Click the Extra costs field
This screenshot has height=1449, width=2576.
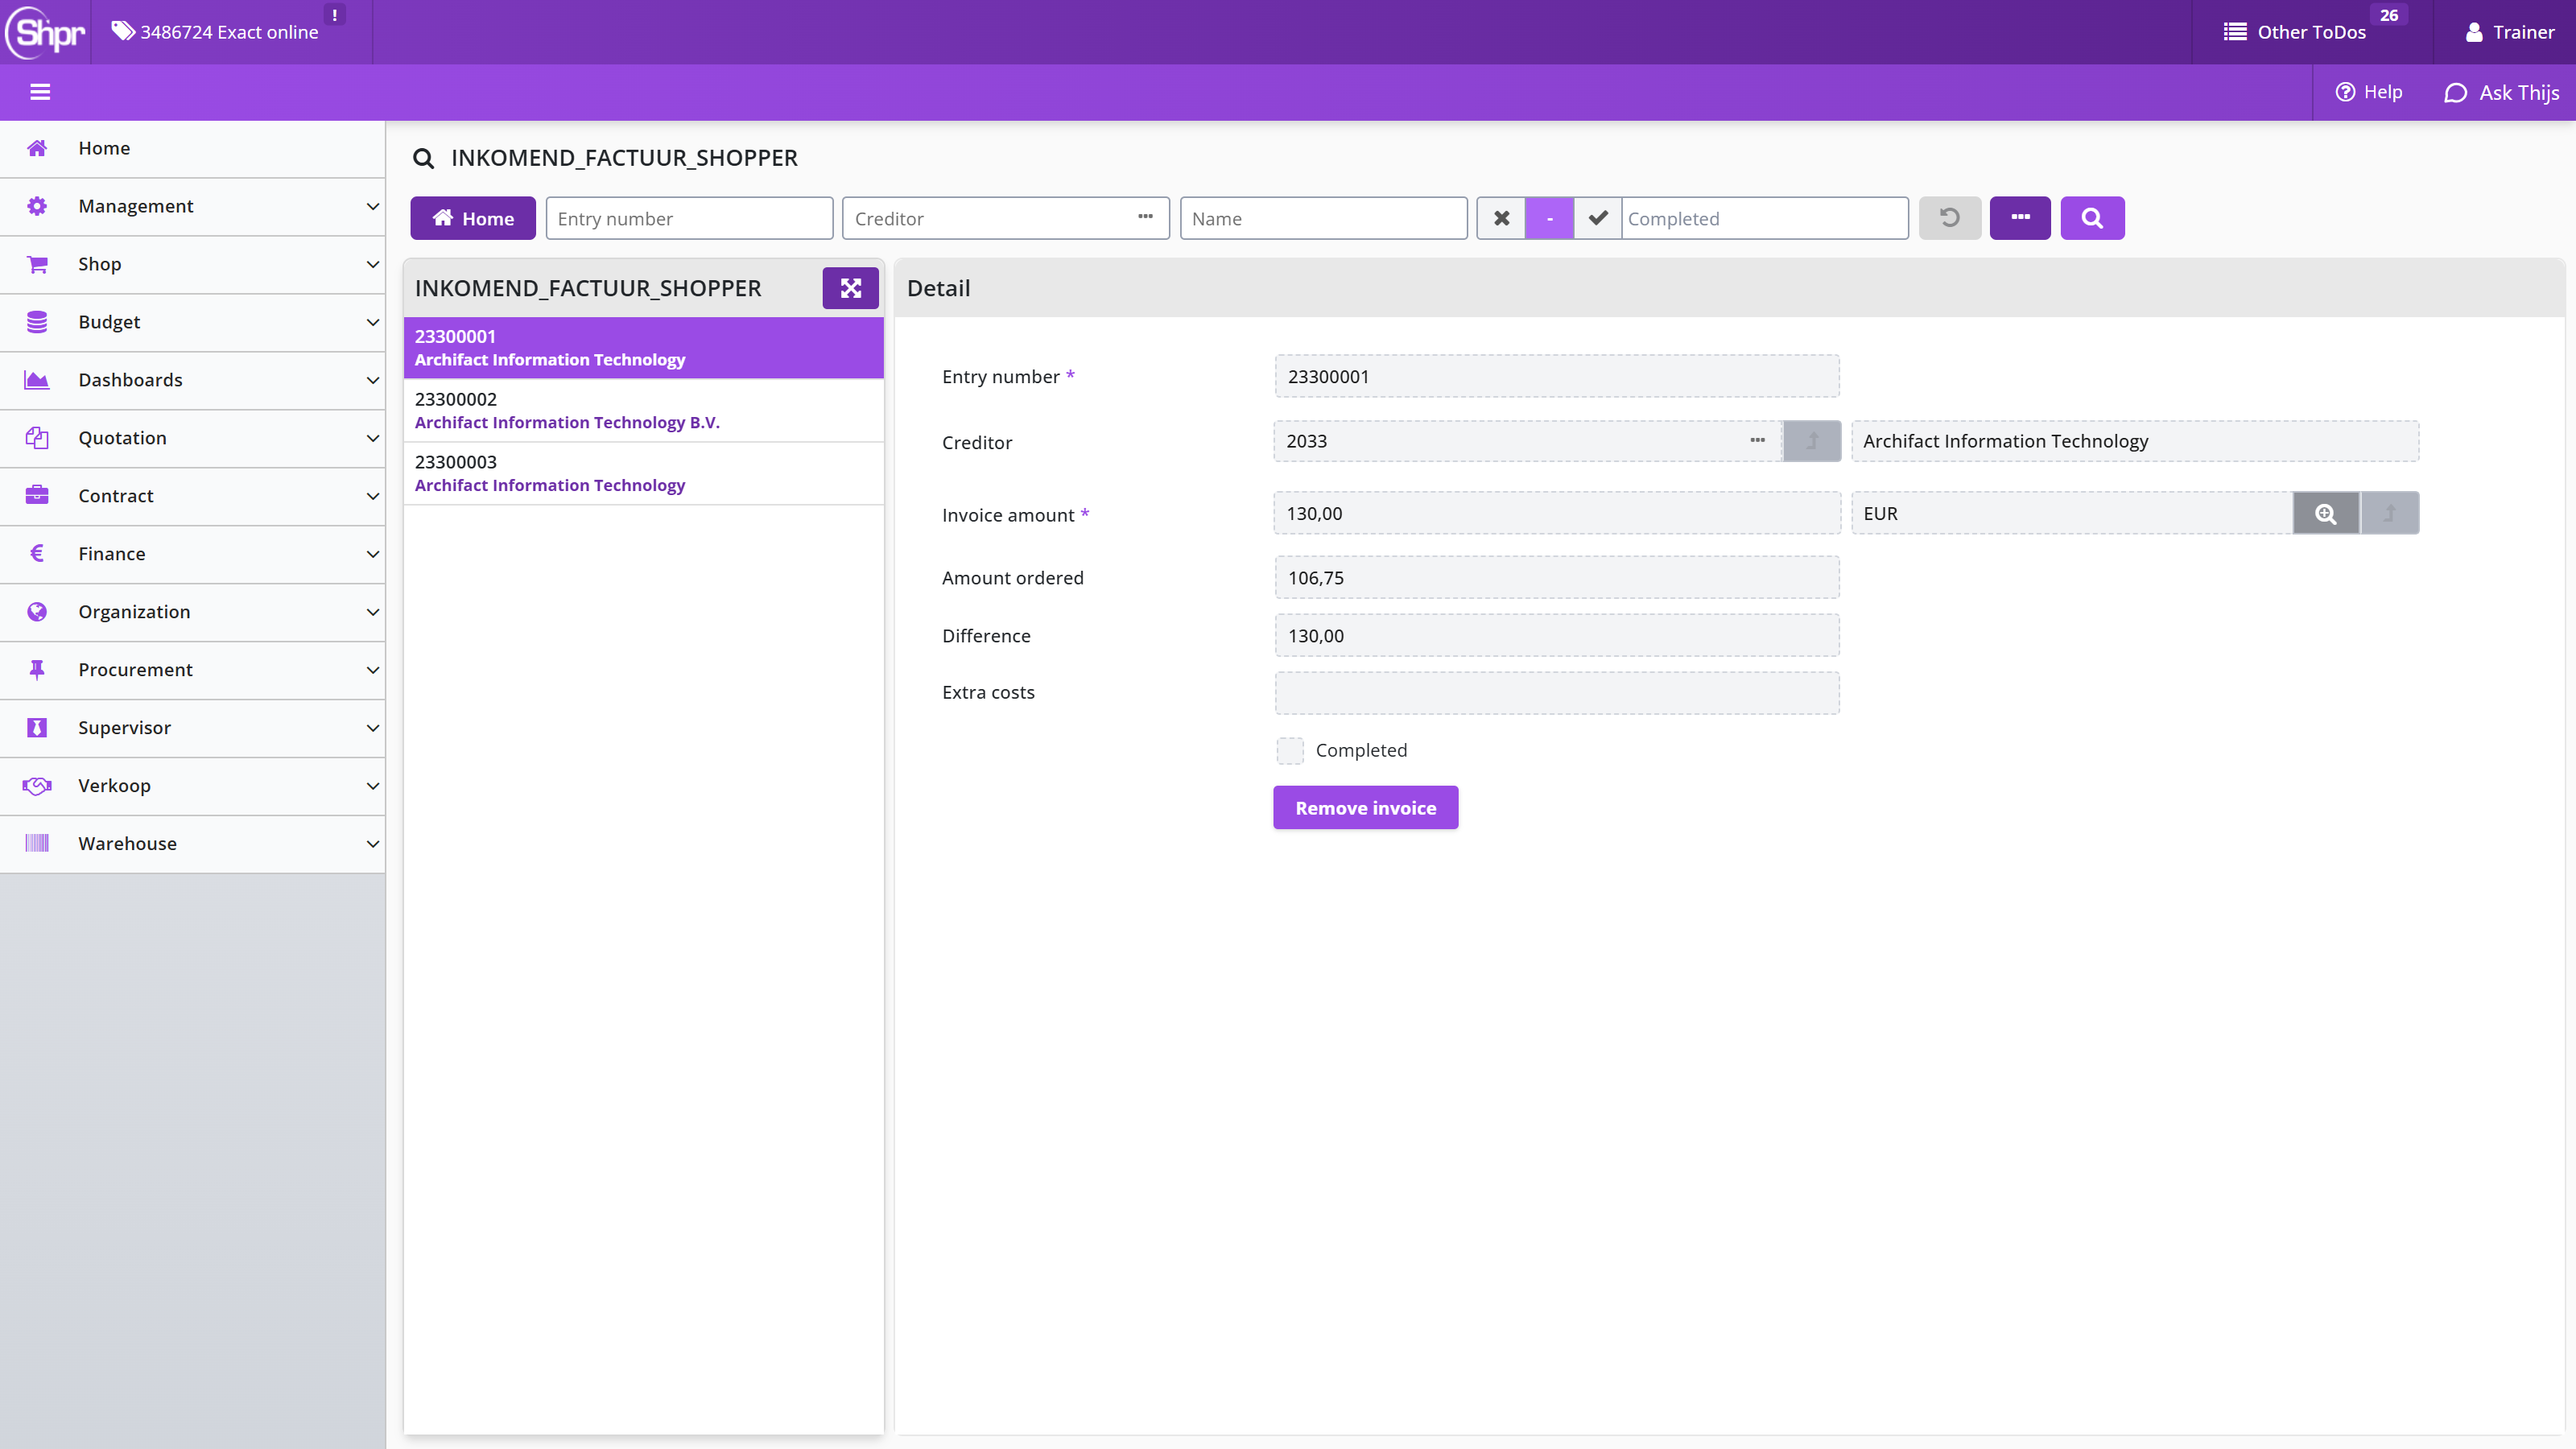click(1557, 693)
